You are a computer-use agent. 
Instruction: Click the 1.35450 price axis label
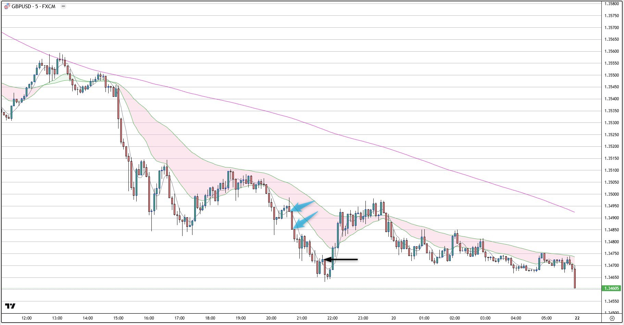(611, 87)
